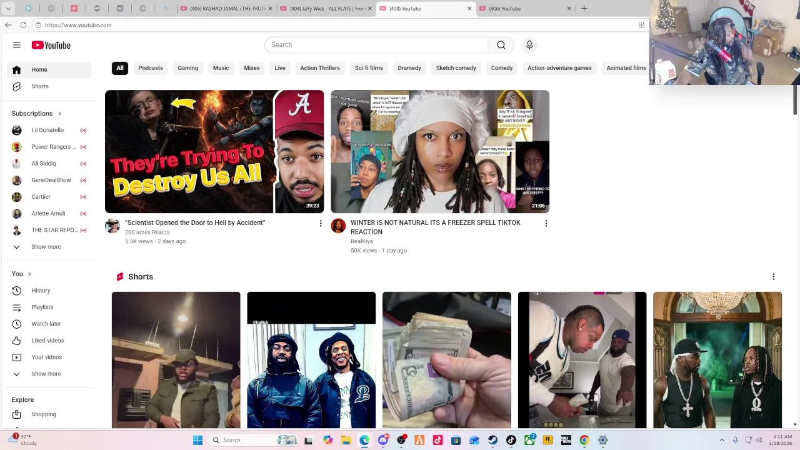Go to the YouTube logo home link
800x450 pixels.
51,45
